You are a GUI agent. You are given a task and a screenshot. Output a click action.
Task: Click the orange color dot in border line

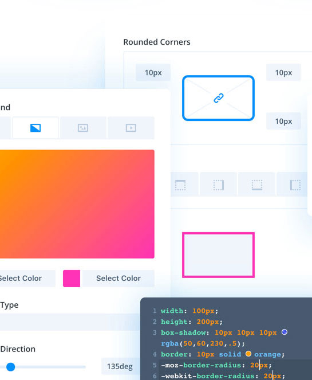[248, 354]
